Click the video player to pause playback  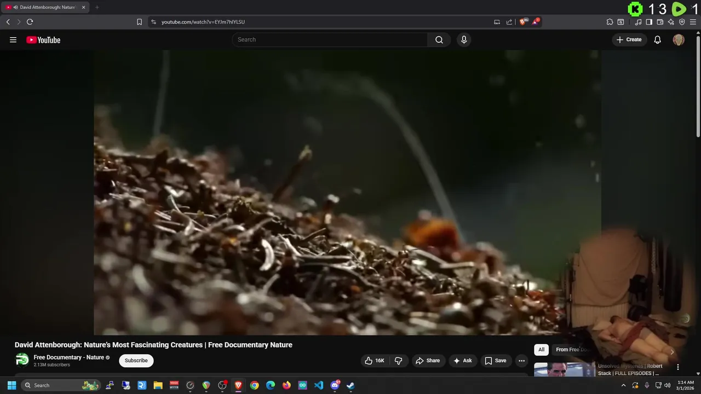point(347,192)
